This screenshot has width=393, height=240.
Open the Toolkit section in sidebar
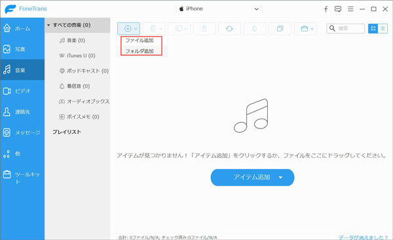tap(22, 177)
